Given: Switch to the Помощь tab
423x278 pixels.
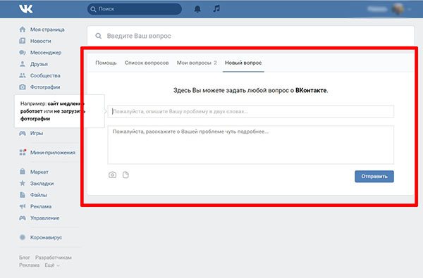Looking at the screenshot, I should pos(106,63).
